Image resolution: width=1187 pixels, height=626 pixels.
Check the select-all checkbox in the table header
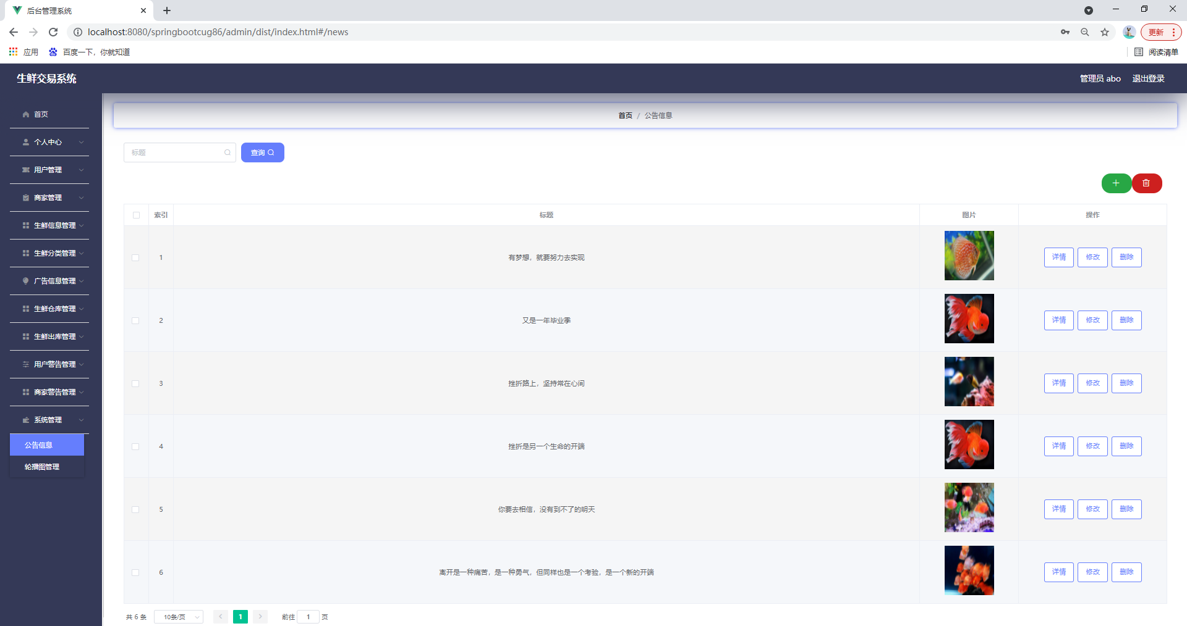pyautogui.click(x=136, y=215)
